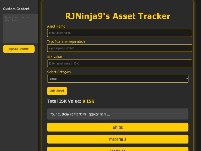Select the ISK Value input box
The width and height of the screenshot is (201, 151).
coord(119,63)
